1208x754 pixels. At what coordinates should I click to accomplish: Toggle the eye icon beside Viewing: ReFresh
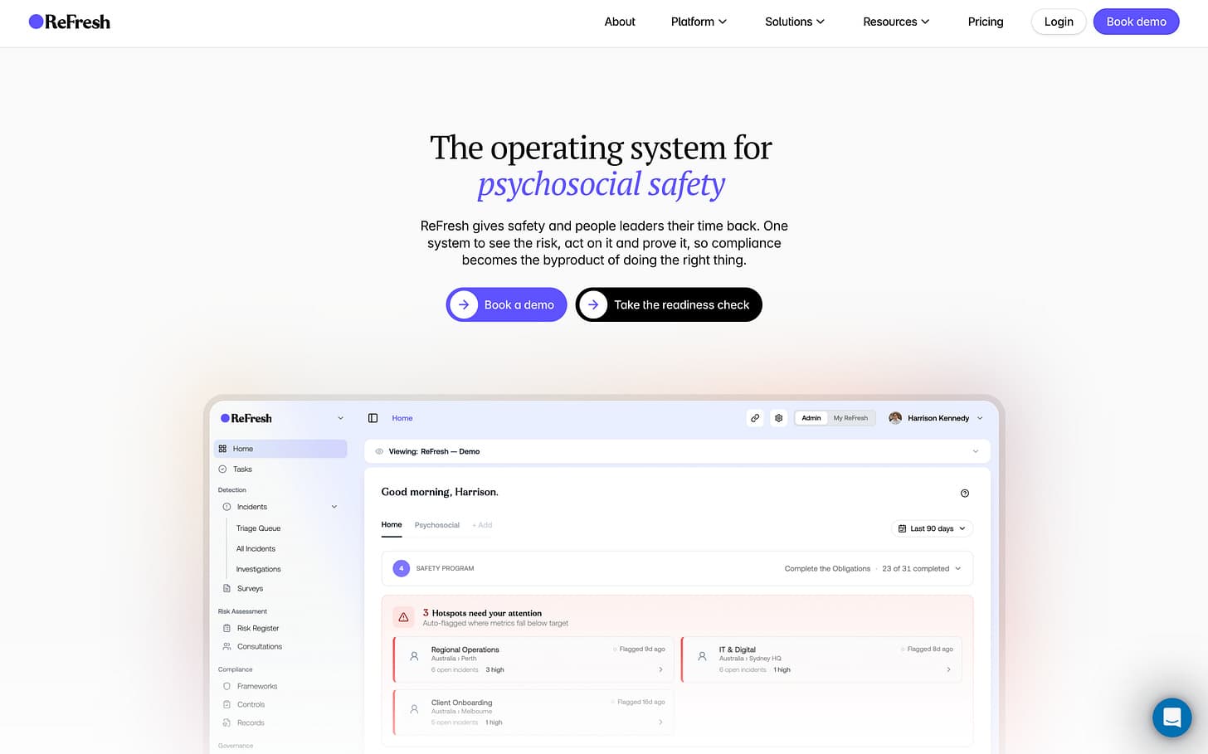coord(379,451)
